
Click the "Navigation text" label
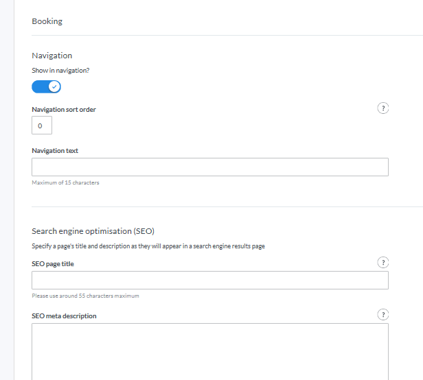(x=55, y=150)
